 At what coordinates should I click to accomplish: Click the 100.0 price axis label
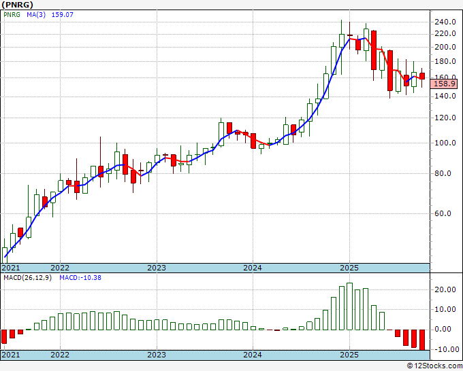(445, 143)
